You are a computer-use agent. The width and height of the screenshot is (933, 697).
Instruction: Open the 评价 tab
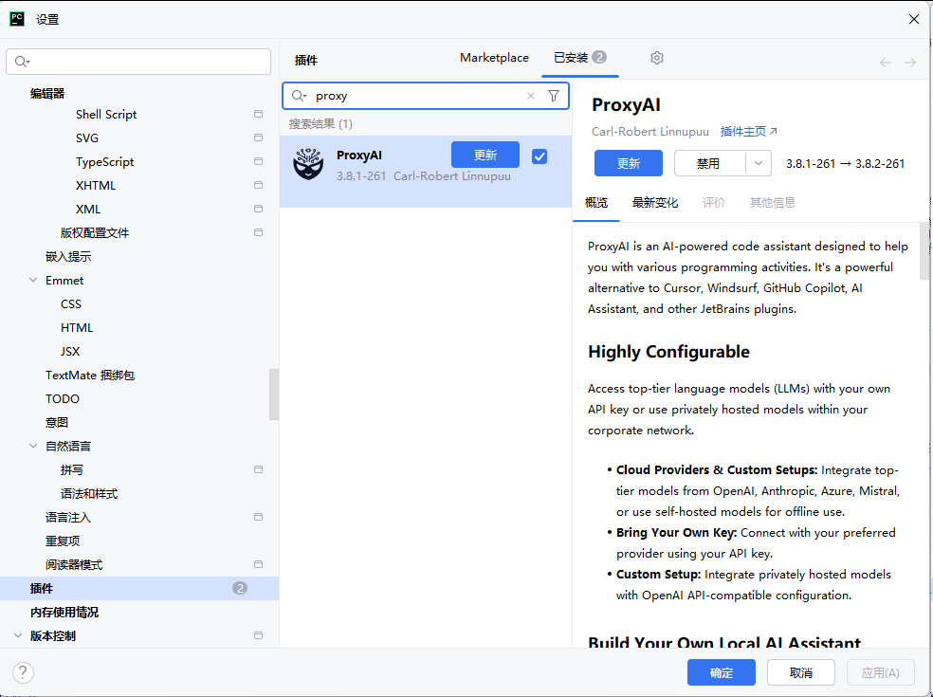coord(713,202)
